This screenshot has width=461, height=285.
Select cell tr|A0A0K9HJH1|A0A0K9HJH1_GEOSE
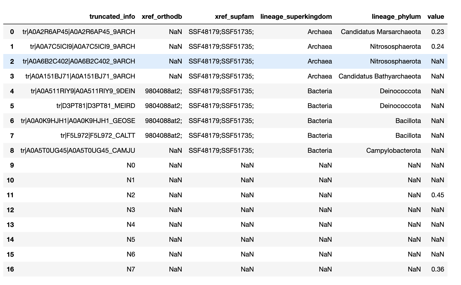(78, 121)
